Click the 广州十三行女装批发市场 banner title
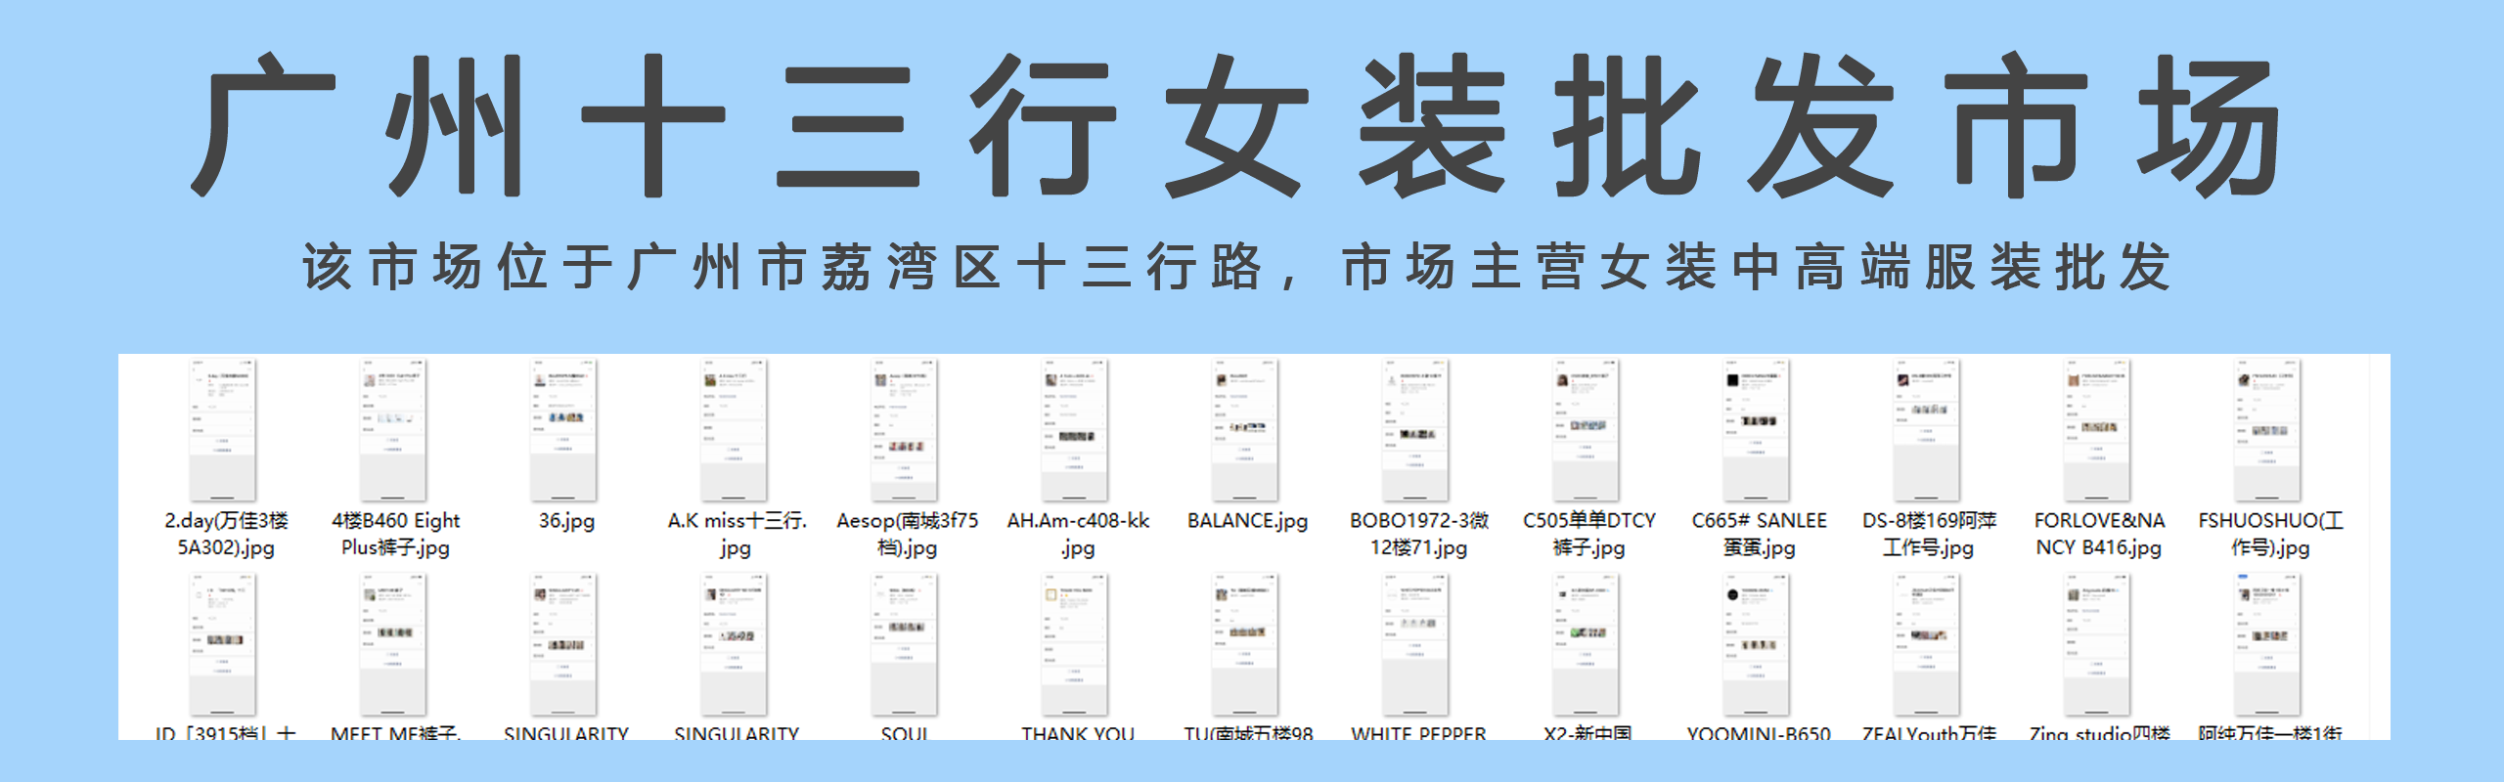 [x=1237, y=125]
